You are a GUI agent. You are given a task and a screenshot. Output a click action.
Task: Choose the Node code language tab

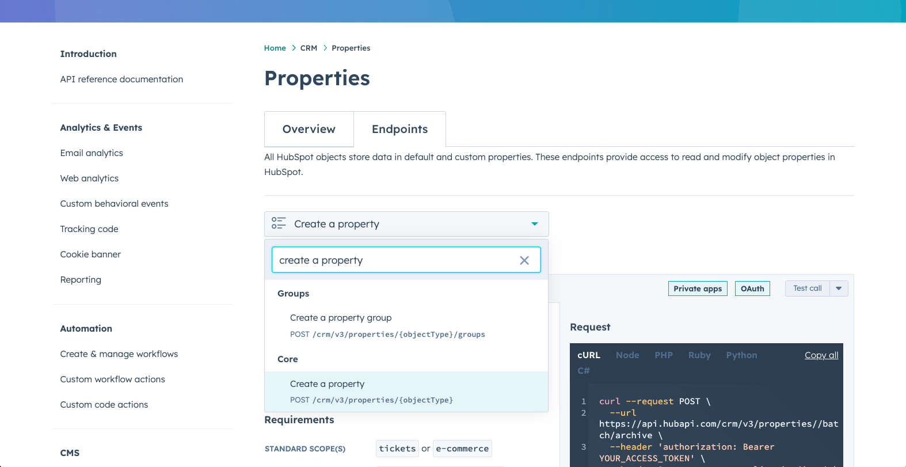pyautogui.click(x=627, y=355)
